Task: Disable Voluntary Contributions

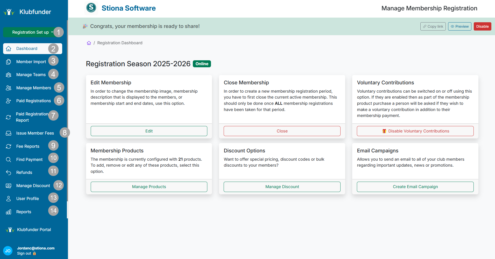Action: pos(415,131)
